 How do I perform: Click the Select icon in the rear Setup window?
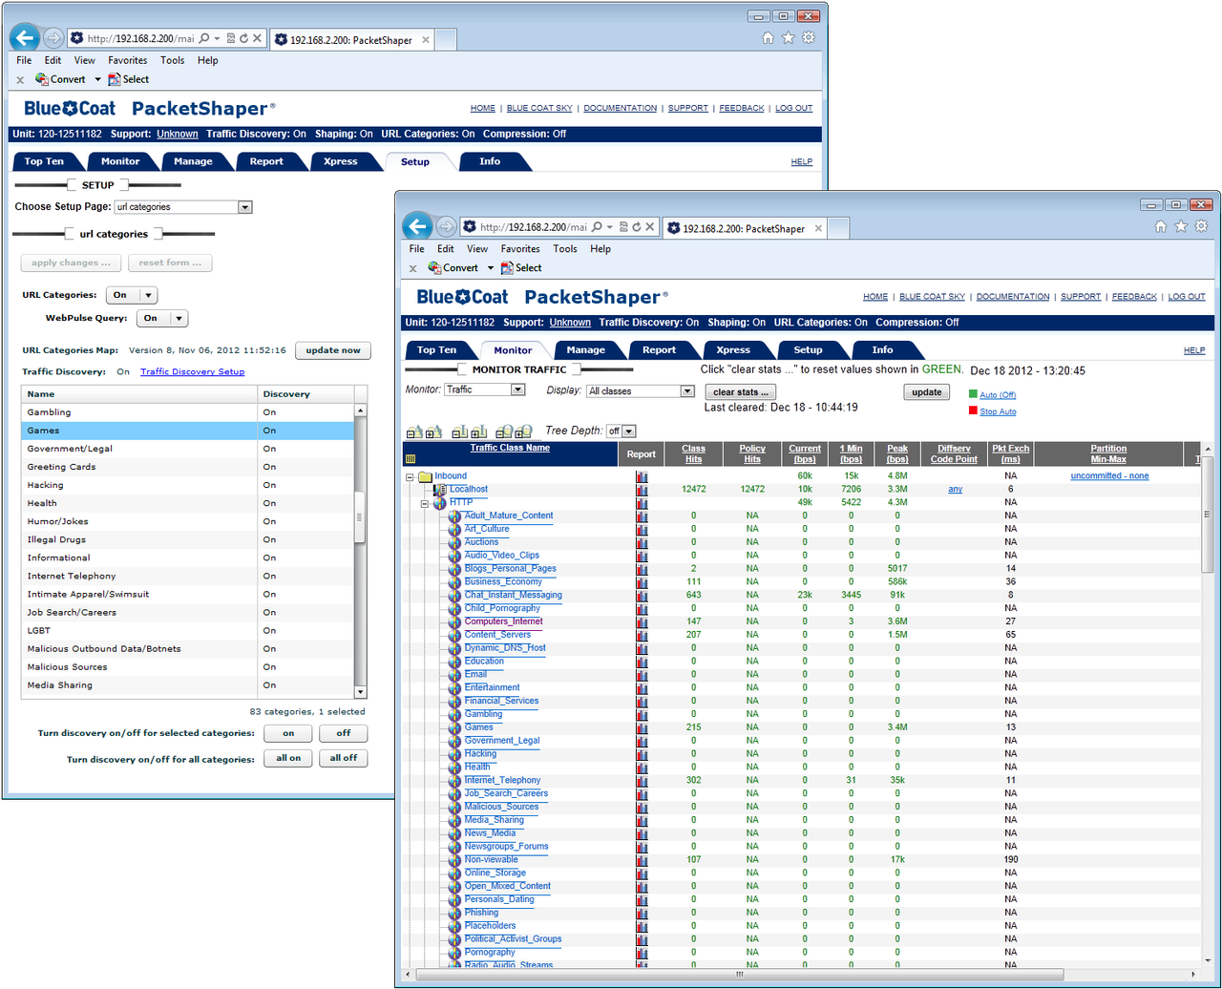(x=115, y=79)
